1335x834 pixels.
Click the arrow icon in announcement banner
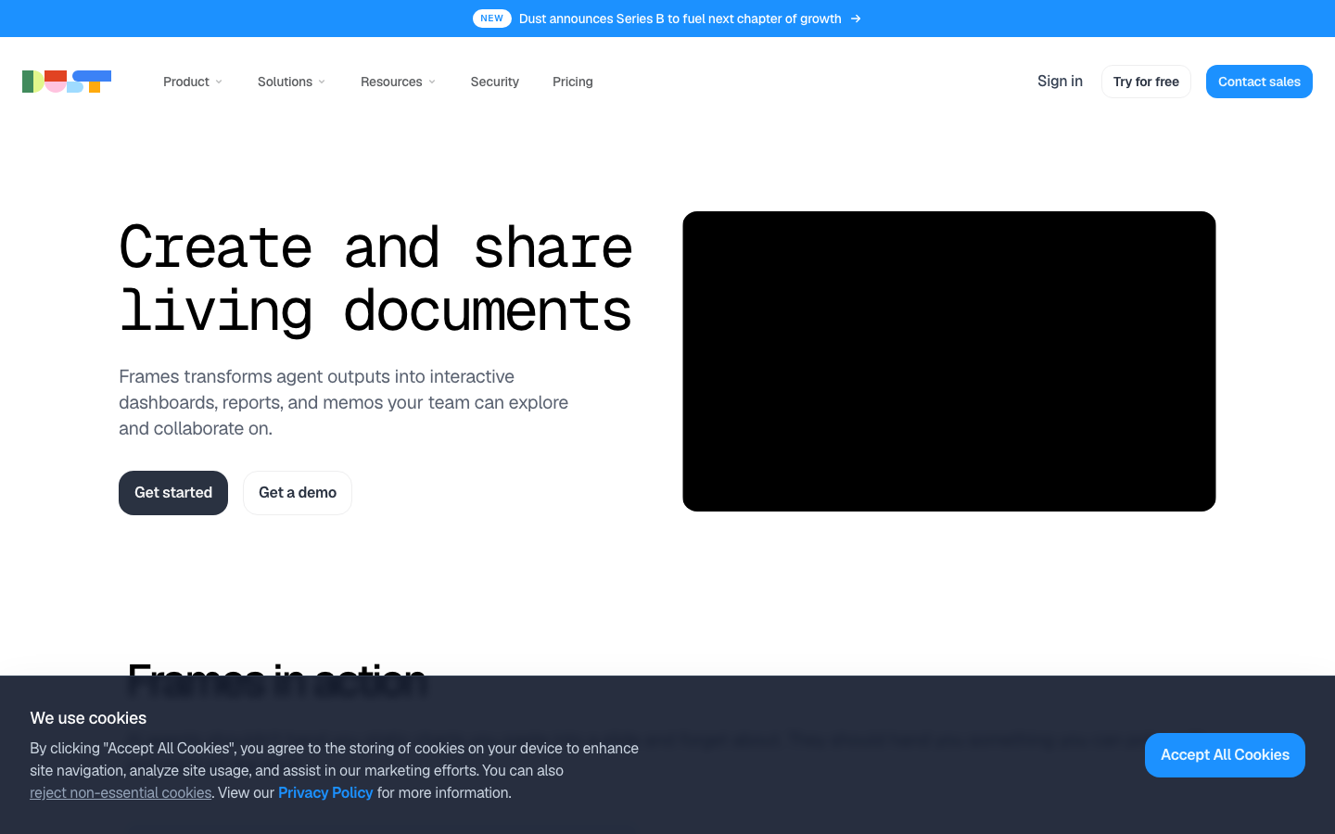[x=856, y=19]
